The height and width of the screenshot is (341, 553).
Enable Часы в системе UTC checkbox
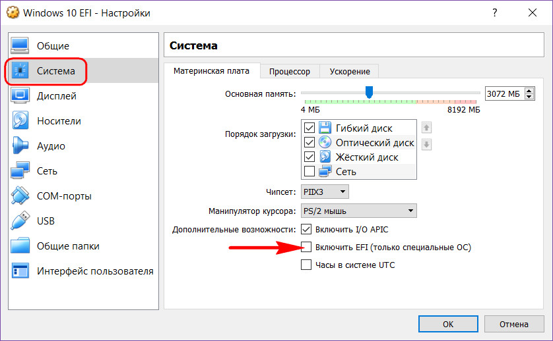pyautogui.click(x=306, y=265)
